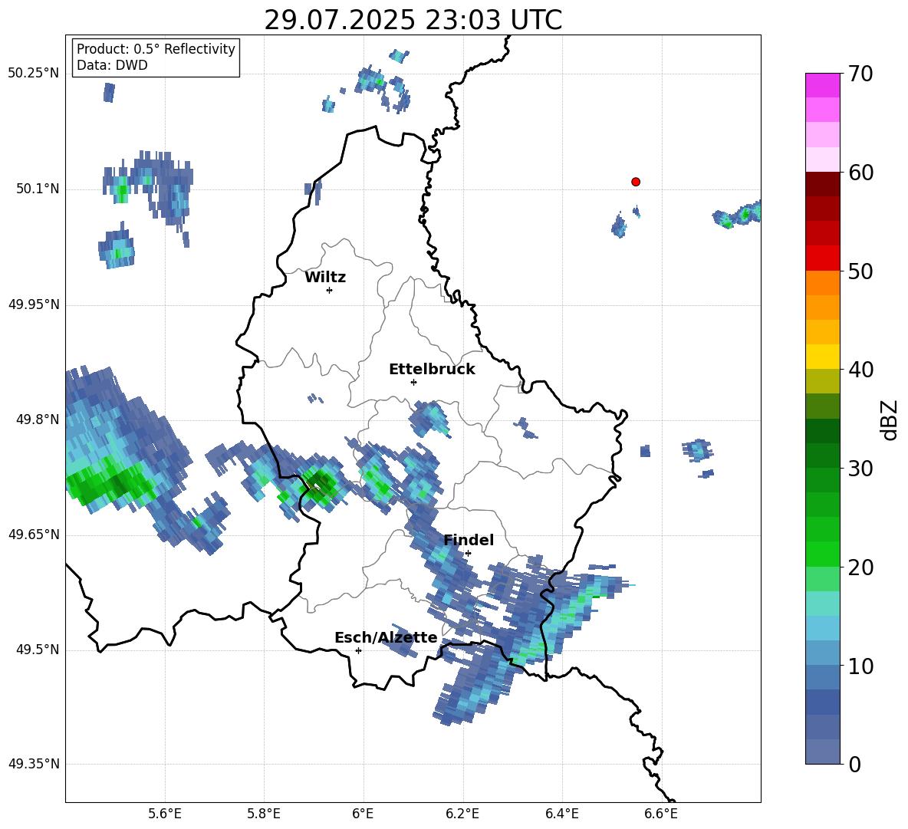The image size is (908, 829).
Task: Click longitude label '6.2°E'
Action: tap(462, 814)
